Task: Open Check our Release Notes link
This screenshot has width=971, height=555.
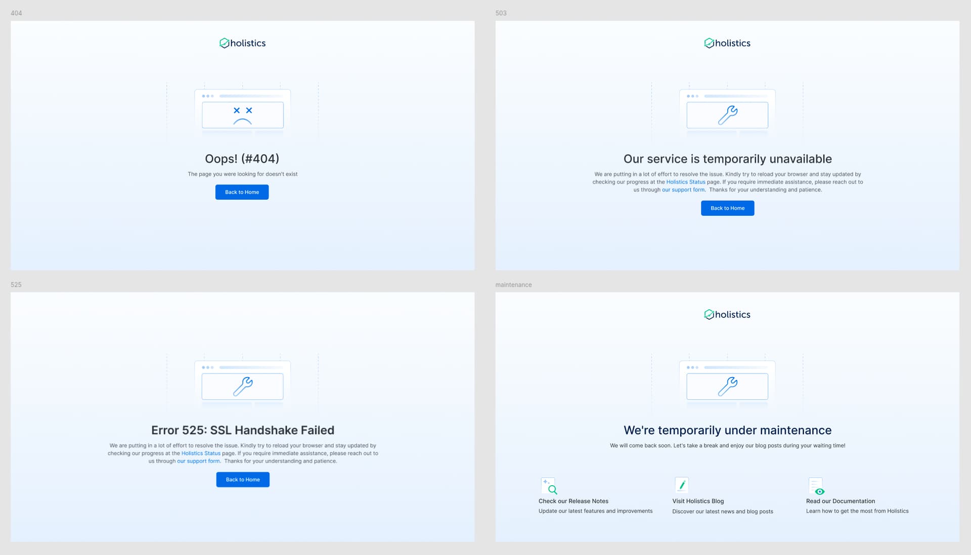Action: pyautogui.click(x=573, y=501)
